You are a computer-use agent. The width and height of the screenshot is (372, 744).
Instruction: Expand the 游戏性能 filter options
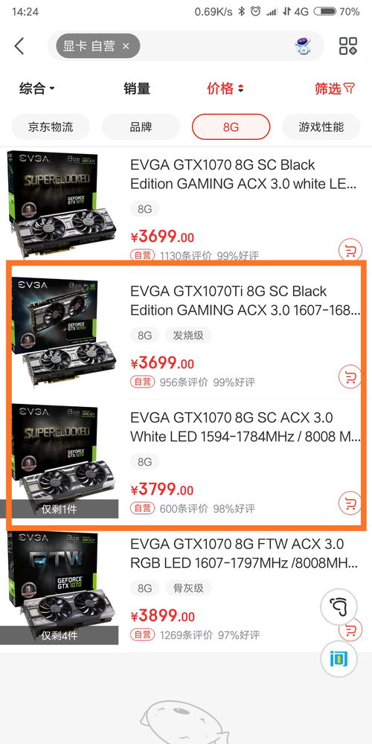321,126
